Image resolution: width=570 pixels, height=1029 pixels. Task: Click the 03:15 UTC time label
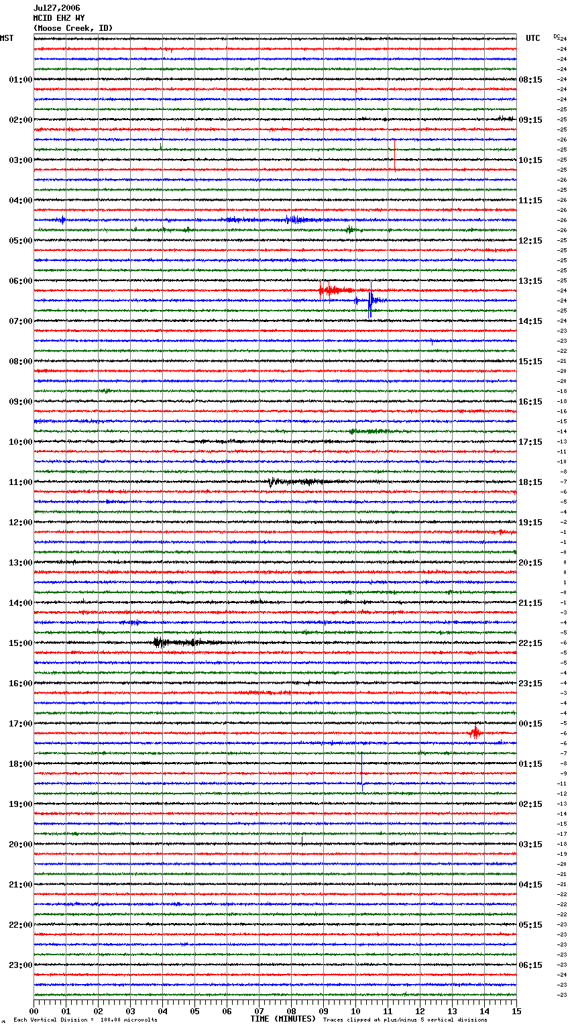530,845
